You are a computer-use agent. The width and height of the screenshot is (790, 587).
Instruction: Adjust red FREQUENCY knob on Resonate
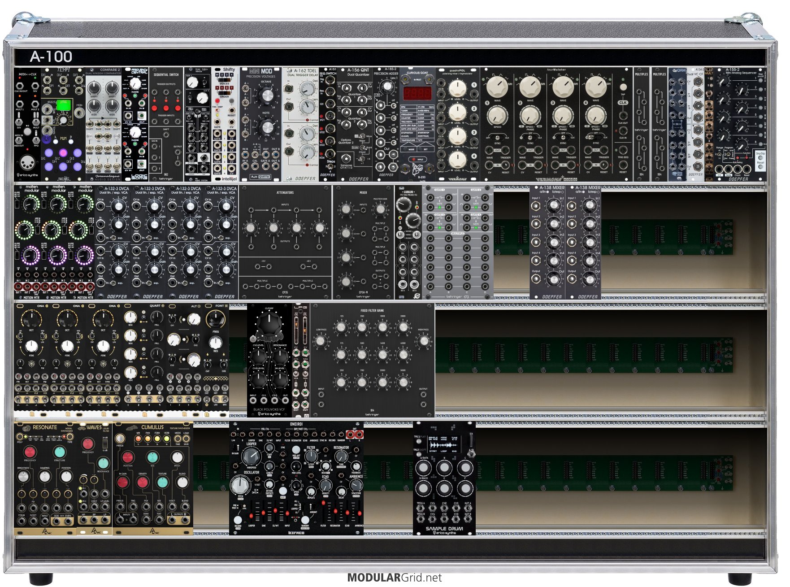click(30, 452)
